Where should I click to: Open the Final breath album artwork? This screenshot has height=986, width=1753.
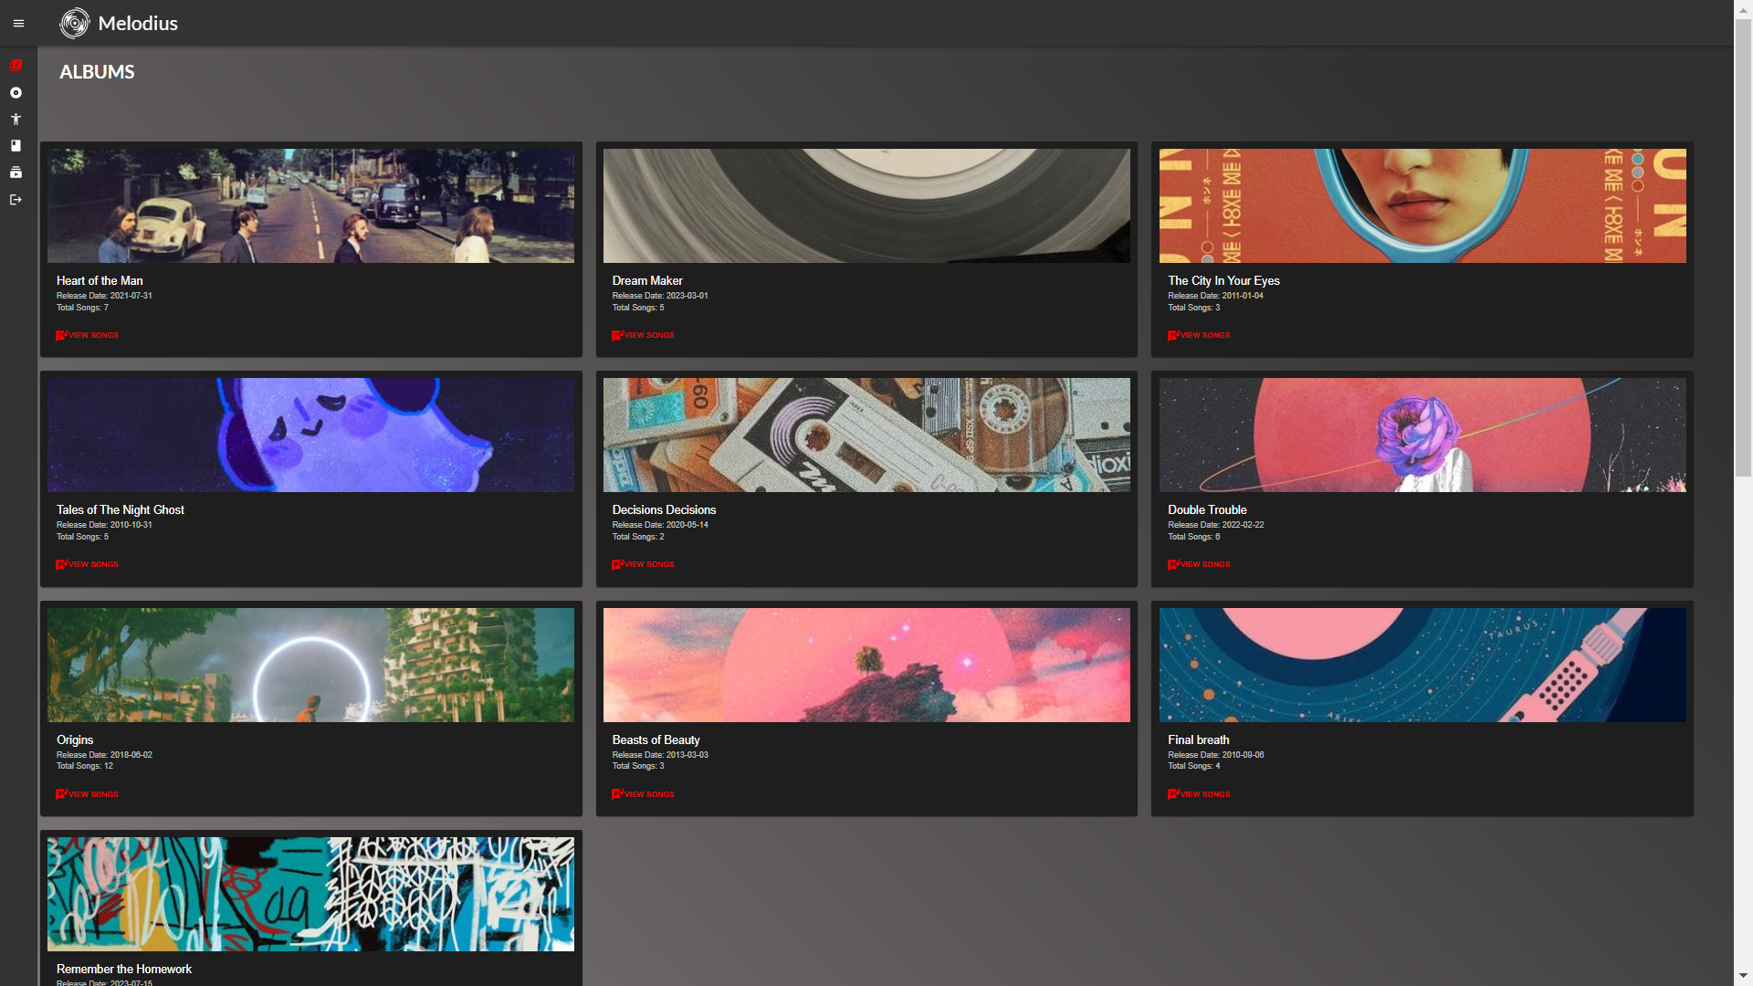pyautogui.click(x=1422, y=665)
